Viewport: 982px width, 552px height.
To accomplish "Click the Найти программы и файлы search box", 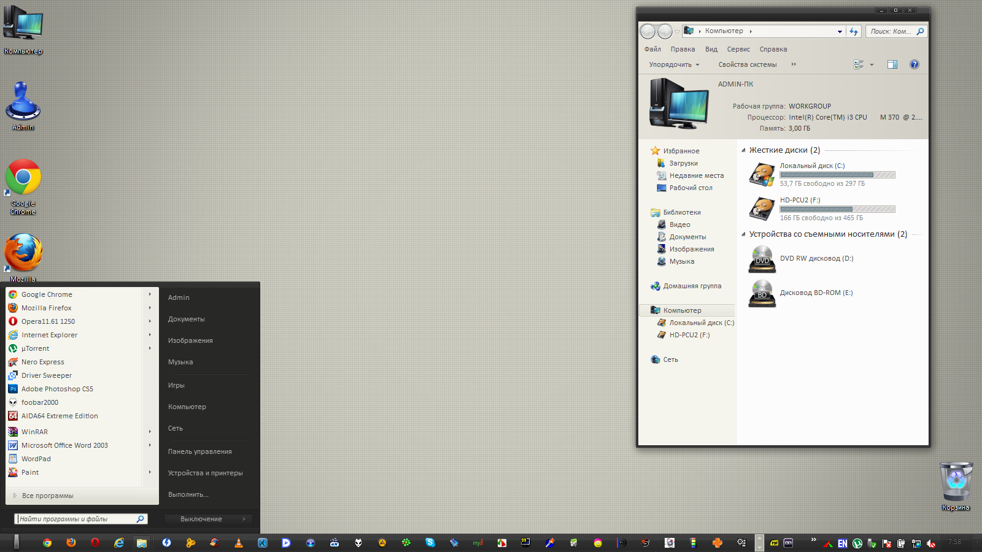I will coord(77,519).
